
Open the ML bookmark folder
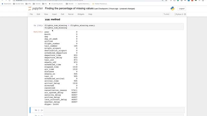[x=45, y=4]
